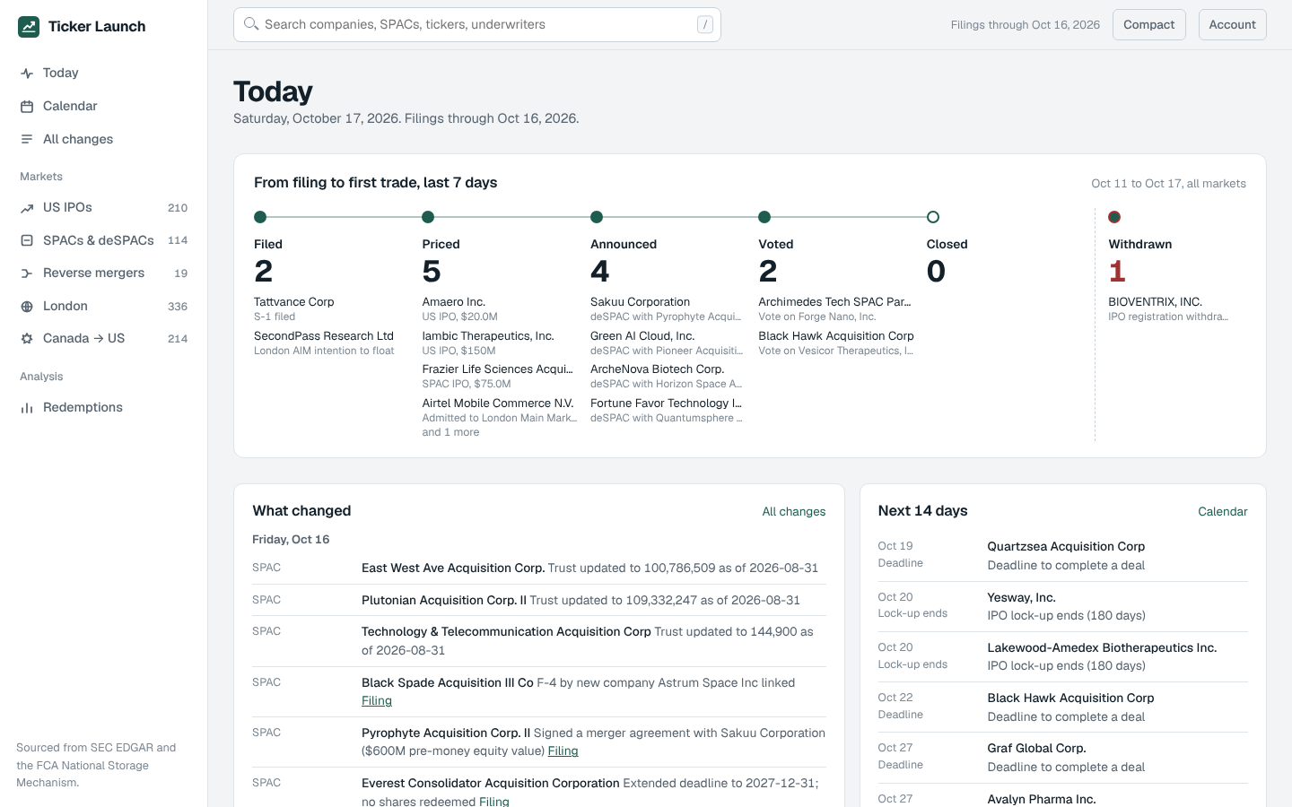1292x807 pixels.
Task: Focus the companies search field
Action: tap(477, 25)
